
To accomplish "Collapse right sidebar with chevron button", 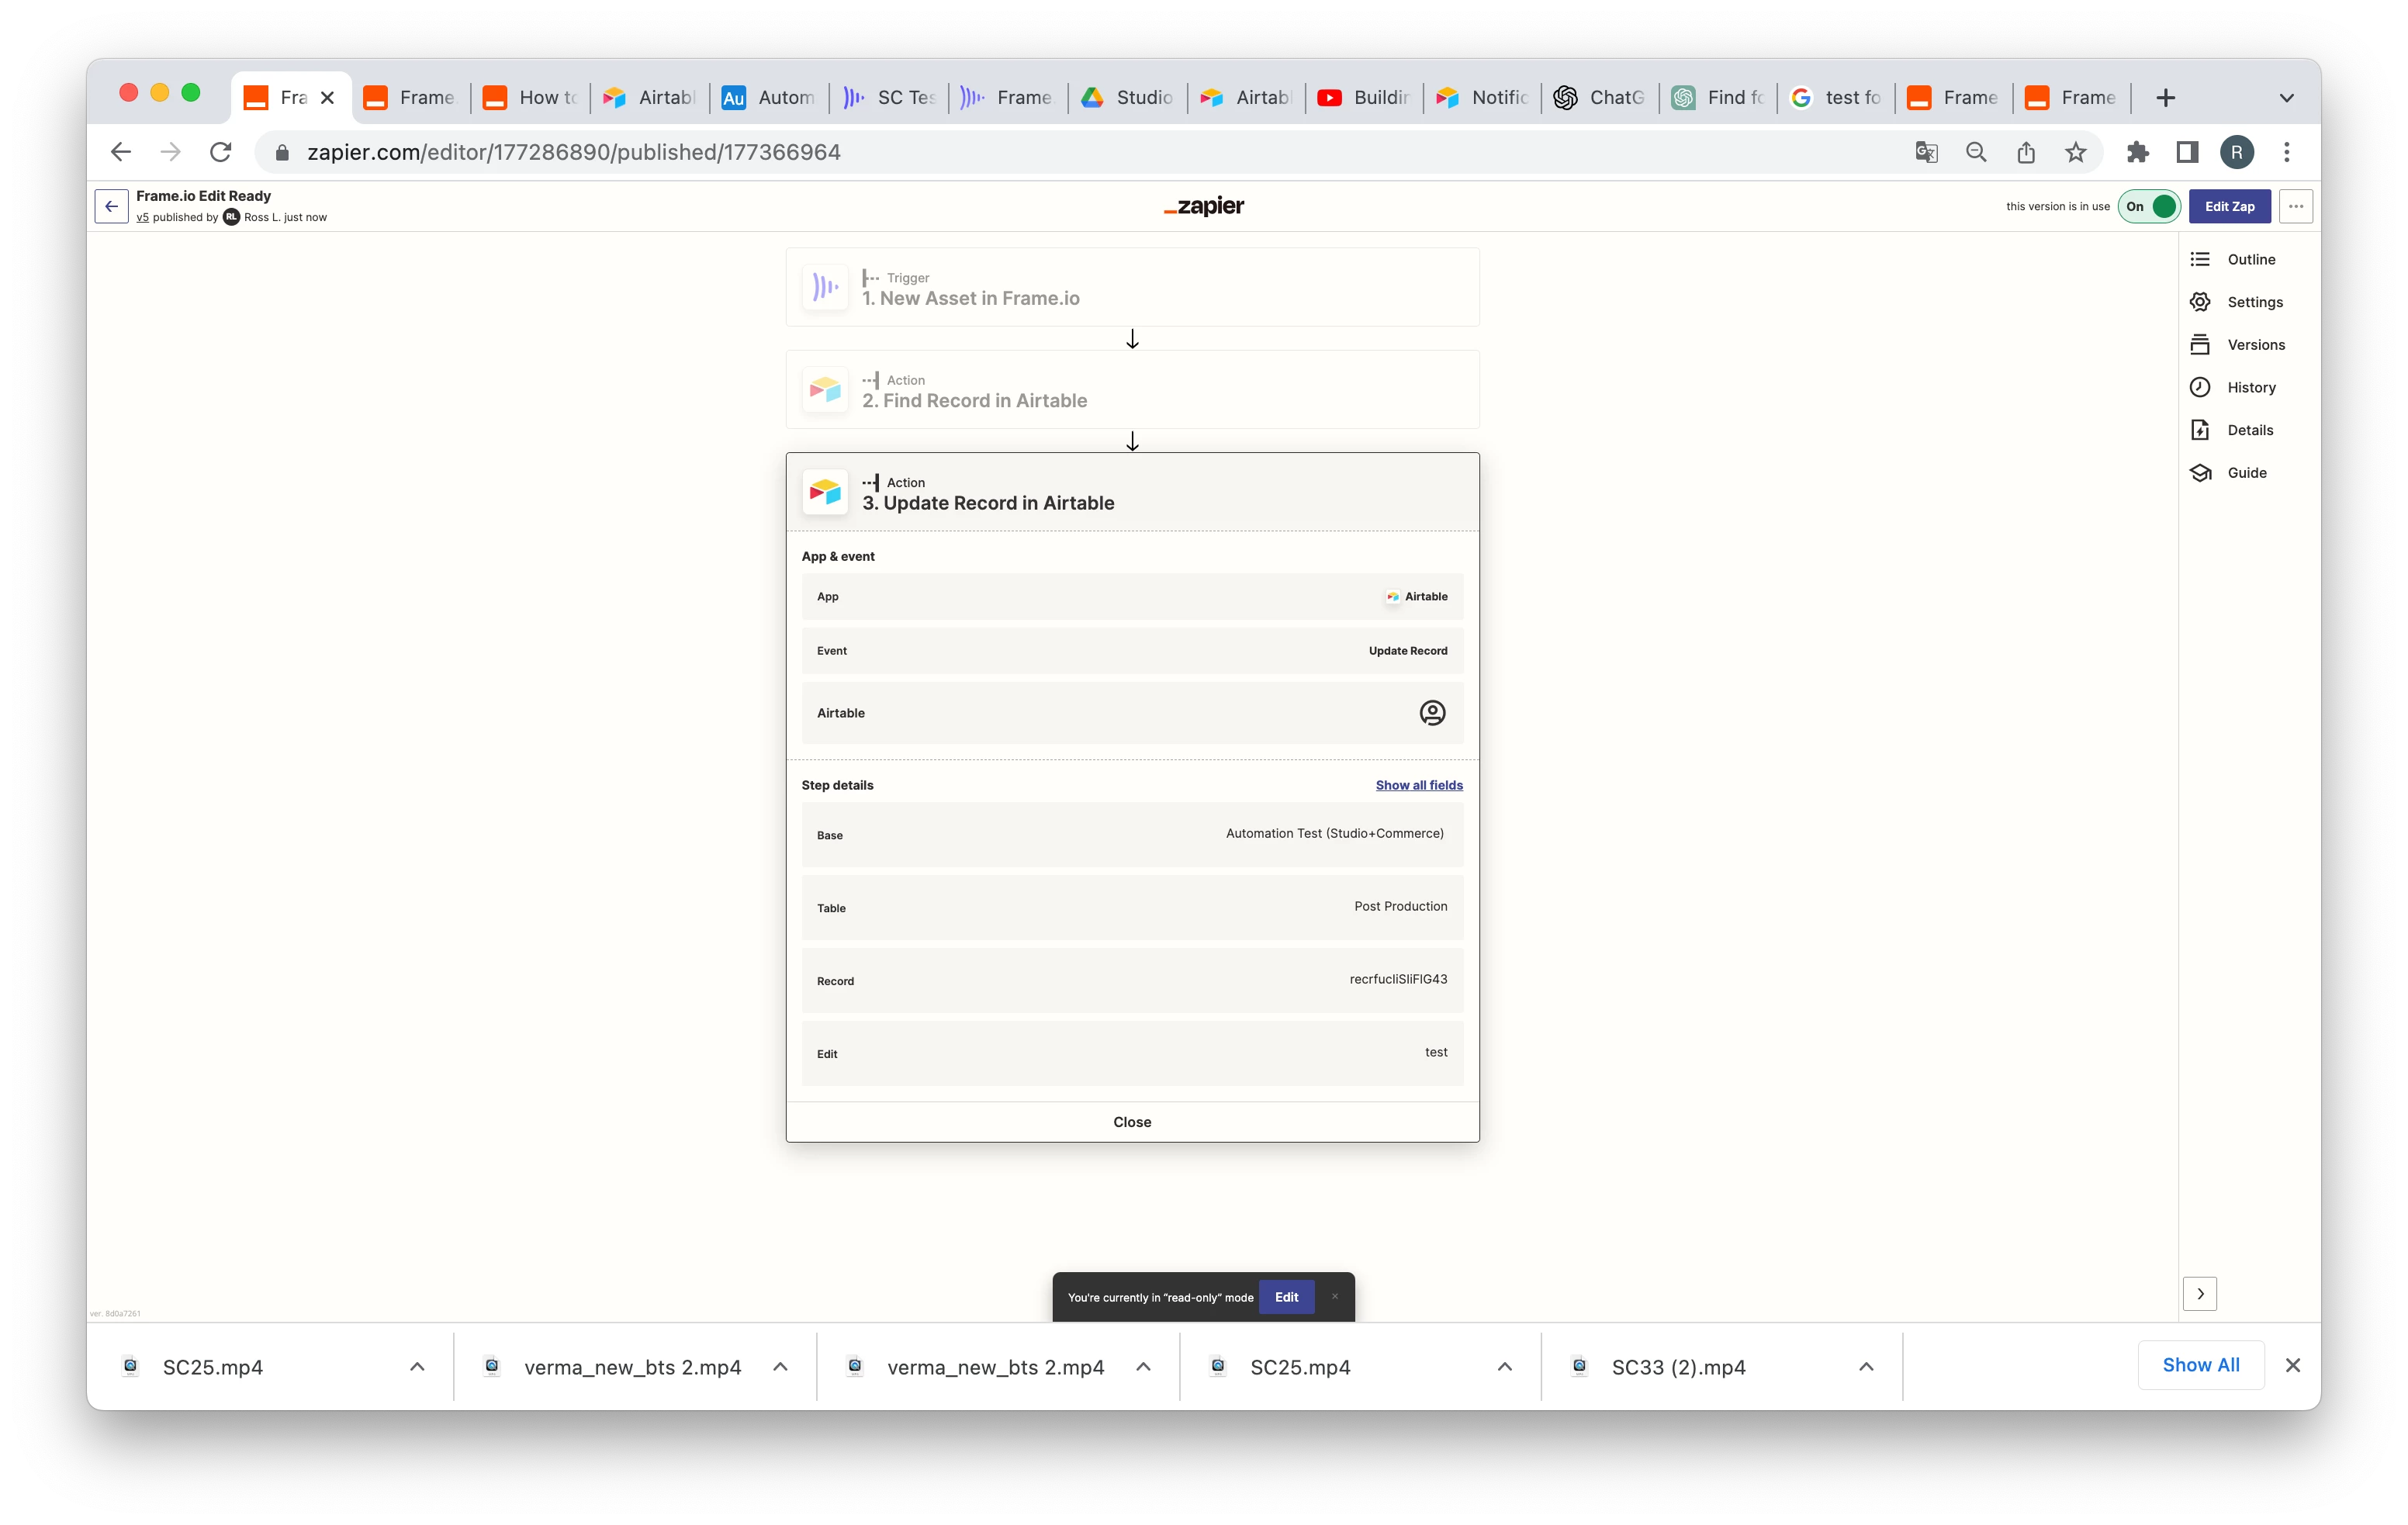I will tap(2199, 1293).
